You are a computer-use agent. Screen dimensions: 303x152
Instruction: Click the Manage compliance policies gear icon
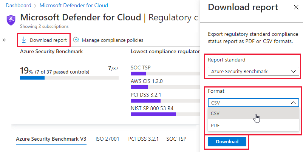76,40
